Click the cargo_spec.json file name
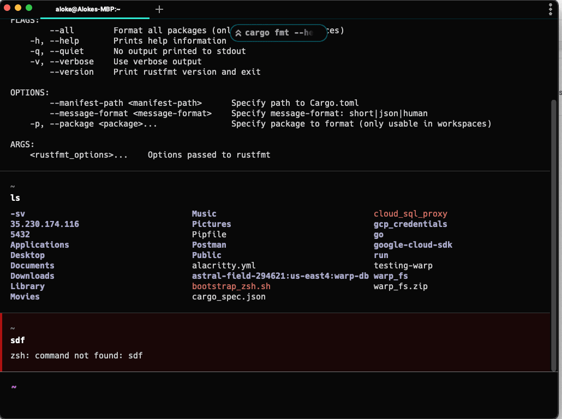Image resolution: width=562 pixels, height=419 pixels. pyautogui.click(x=229, y=297)
